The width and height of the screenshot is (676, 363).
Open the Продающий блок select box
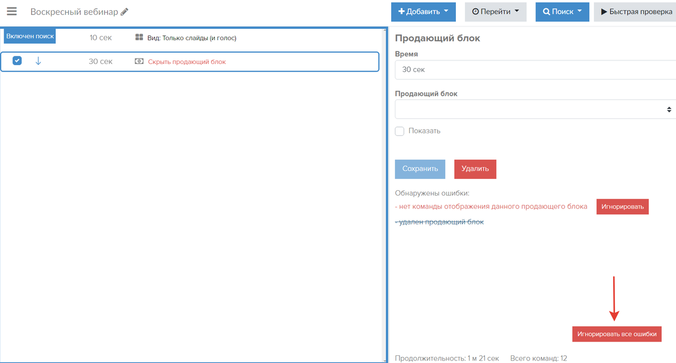[535, 109]
